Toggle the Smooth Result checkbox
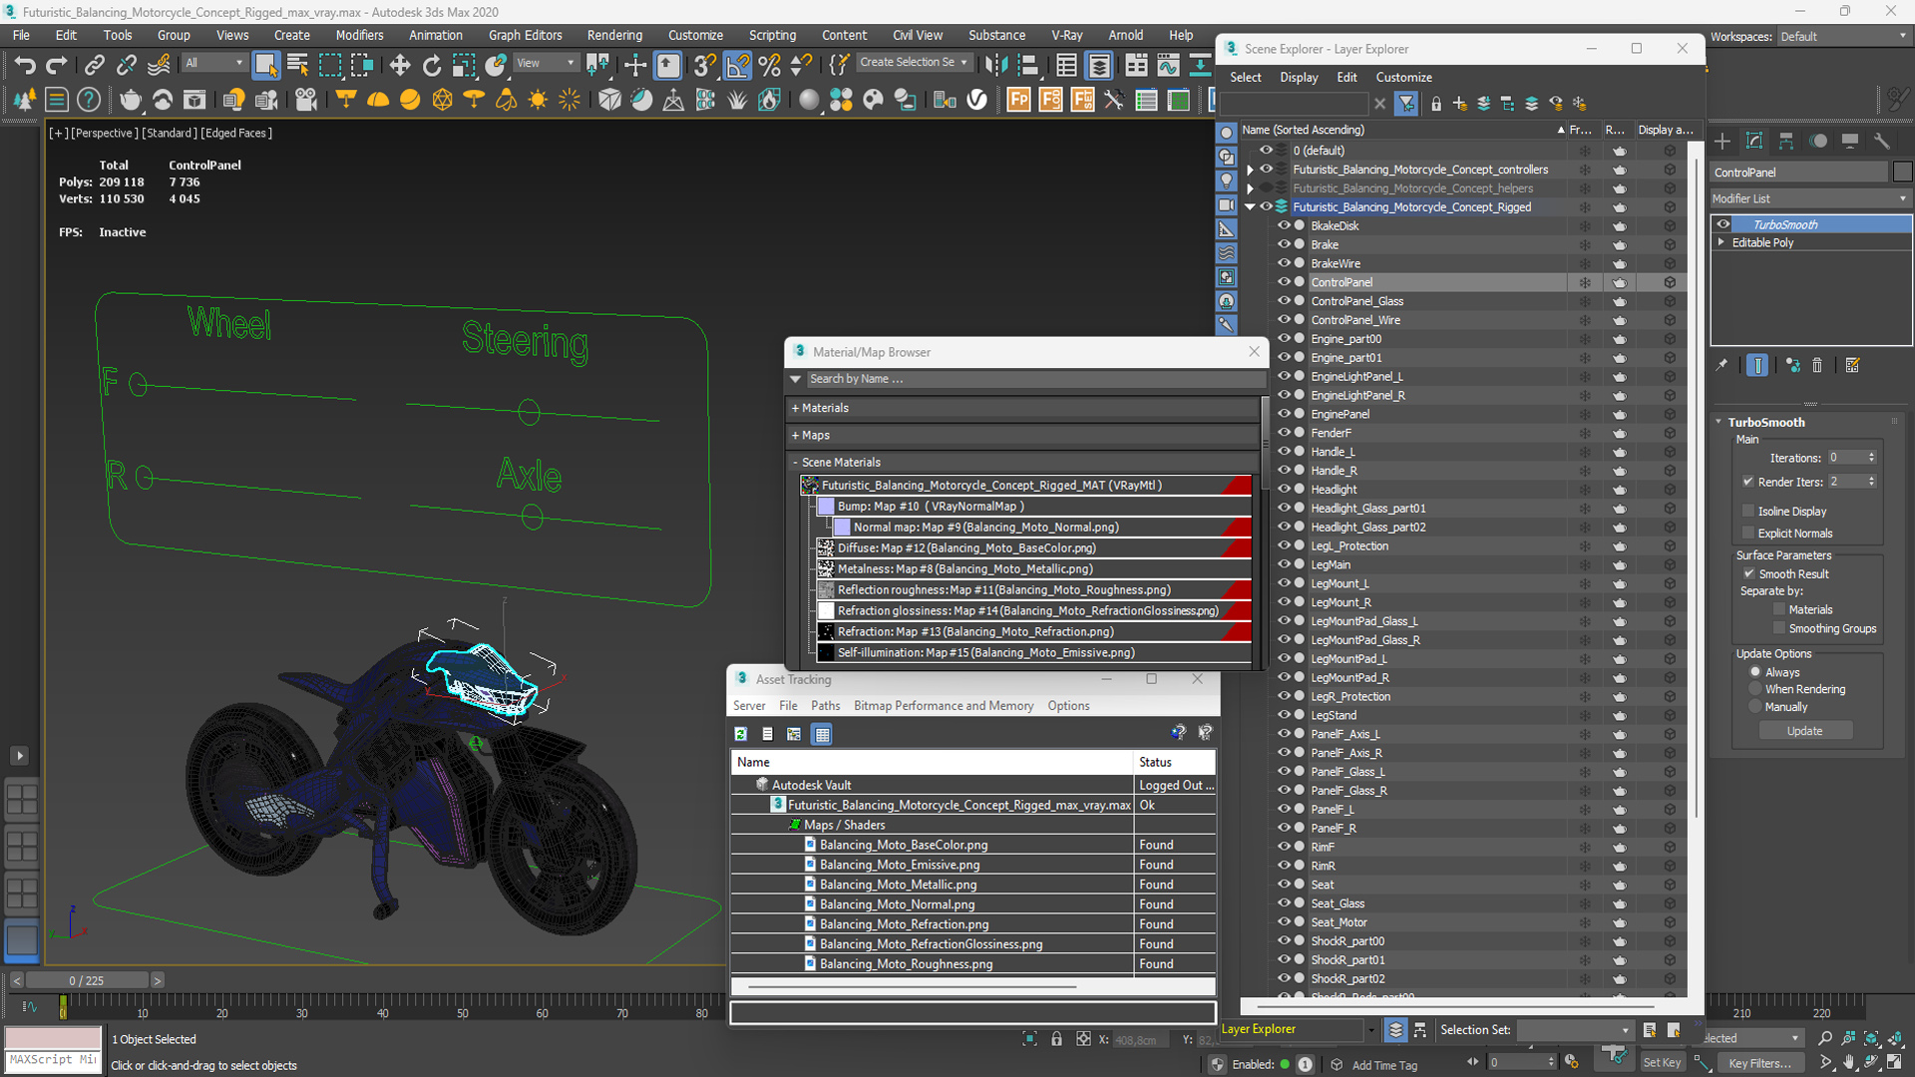The width and height of the screenshot is (1915, 1077). tap(1748, 573)
